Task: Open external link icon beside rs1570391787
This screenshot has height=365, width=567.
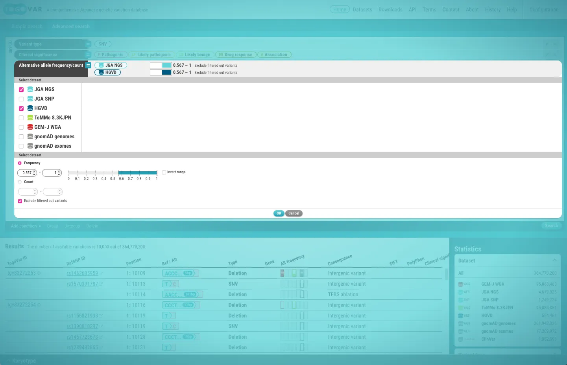Action: pyautogui.click(x=101, y=284)
